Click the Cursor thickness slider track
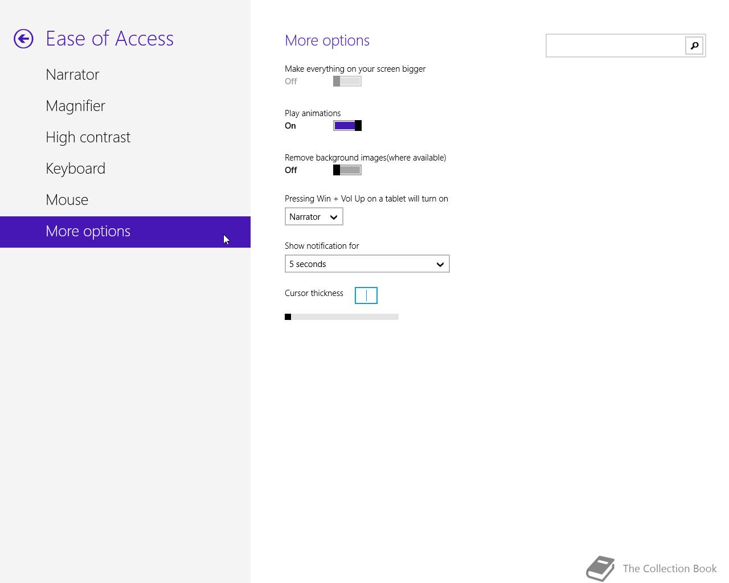 342,317
